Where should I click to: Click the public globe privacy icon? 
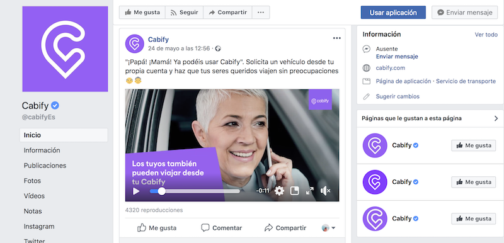coord(218,49)
